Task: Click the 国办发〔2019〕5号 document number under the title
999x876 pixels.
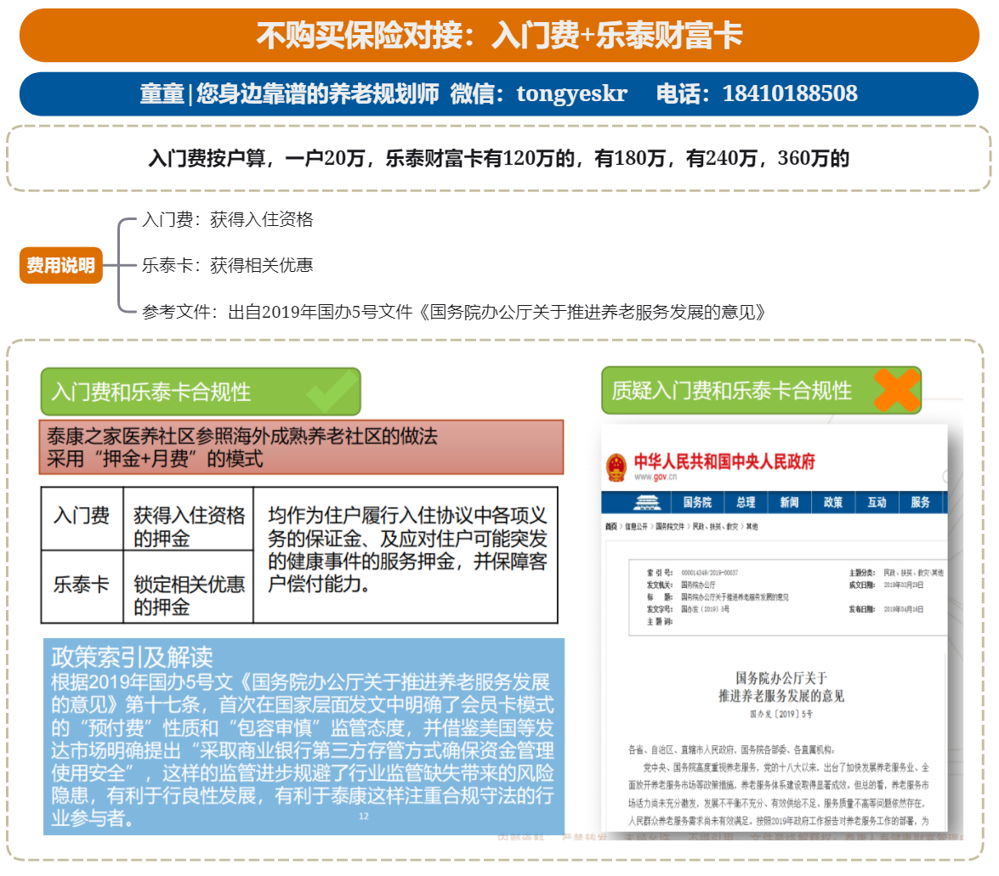Action: click(781, 715)
